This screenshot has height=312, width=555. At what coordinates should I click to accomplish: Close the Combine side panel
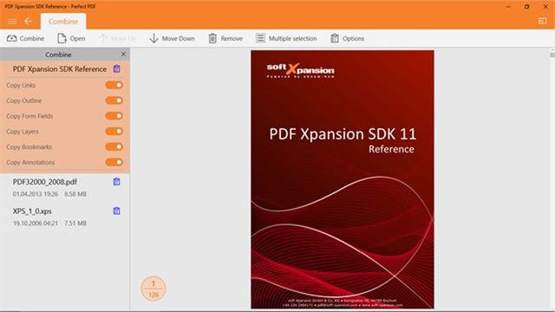(123, 54)
